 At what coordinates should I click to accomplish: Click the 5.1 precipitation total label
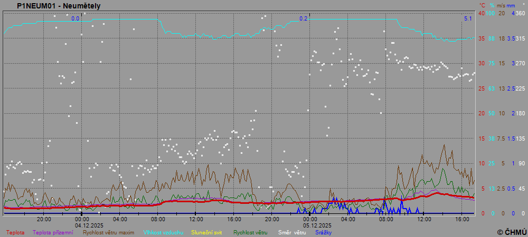click(x=468, y=19)
